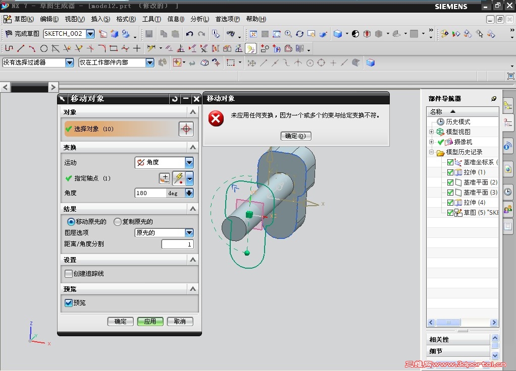
Task: Click the Redo arrow icon in toolbar
Action: point(201,33)
